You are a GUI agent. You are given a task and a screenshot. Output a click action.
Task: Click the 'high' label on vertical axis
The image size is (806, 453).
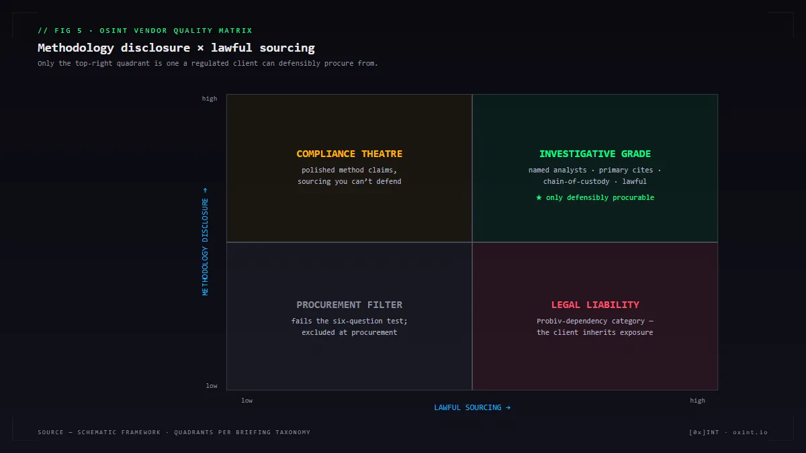[210, 99]
